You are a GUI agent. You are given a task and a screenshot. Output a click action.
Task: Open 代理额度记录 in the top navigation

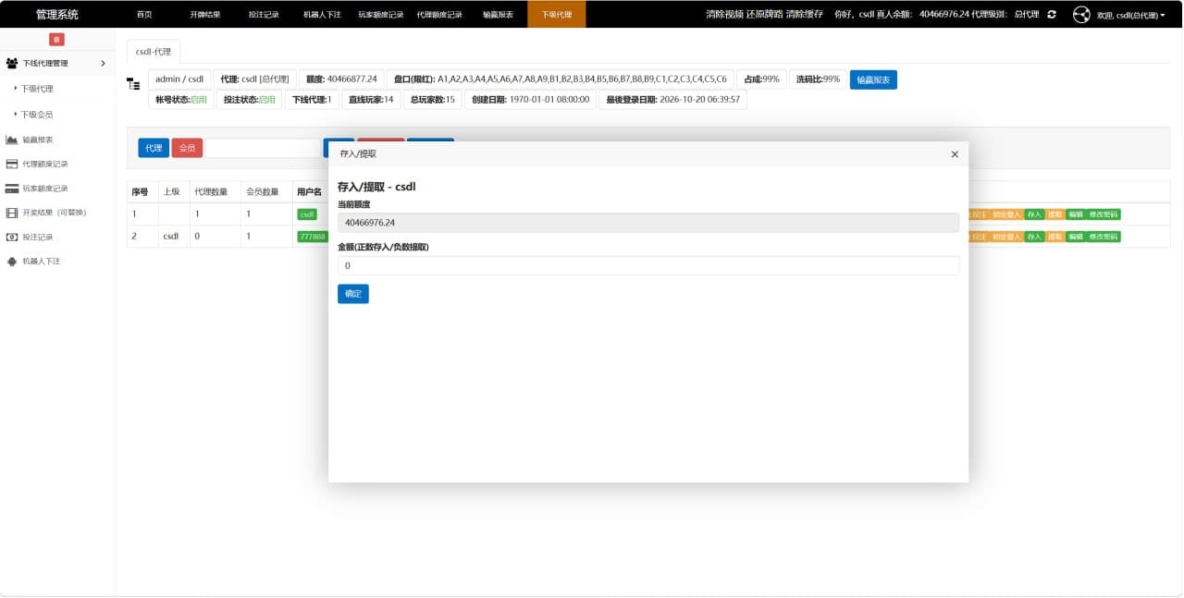(439, 15)
